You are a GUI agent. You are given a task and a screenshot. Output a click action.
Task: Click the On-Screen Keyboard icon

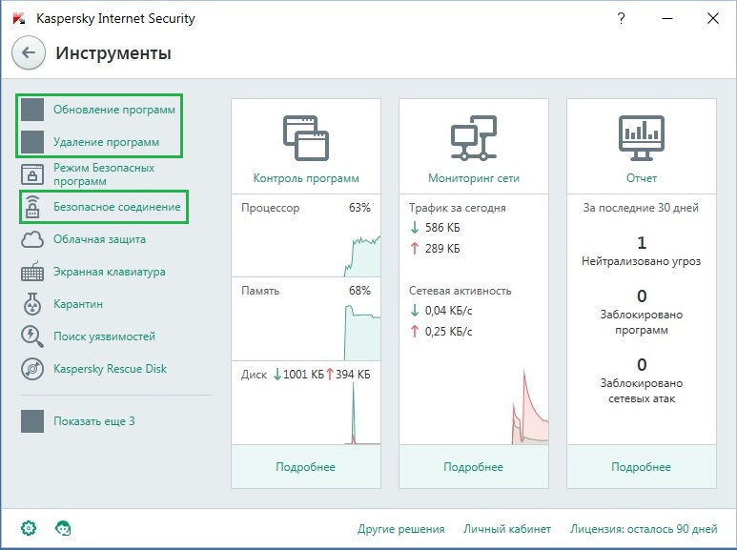tap(32, 272)
